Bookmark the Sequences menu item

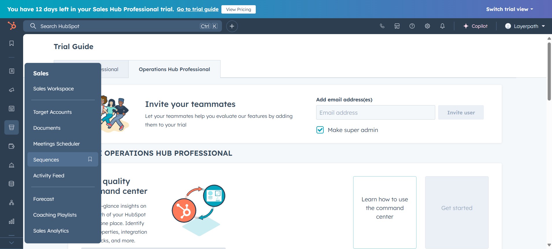click(x=90, y=159)
